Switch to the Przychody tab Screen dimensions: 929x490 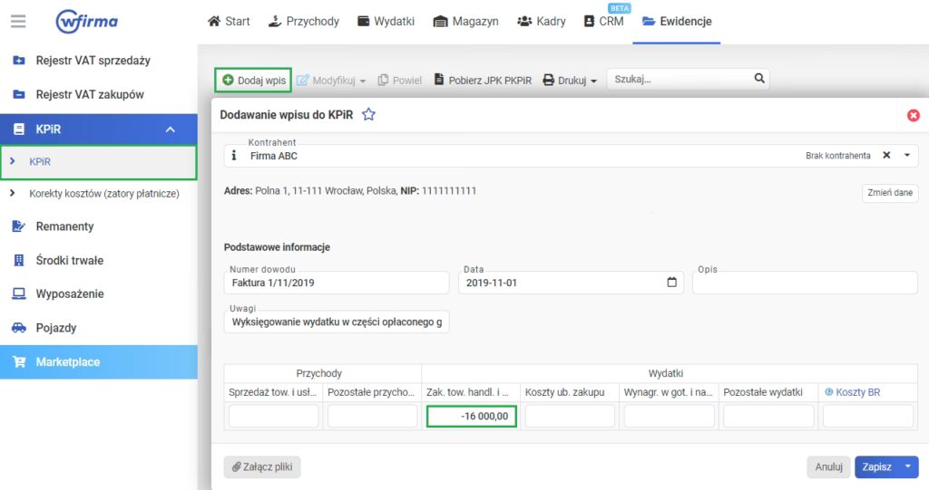303,21
